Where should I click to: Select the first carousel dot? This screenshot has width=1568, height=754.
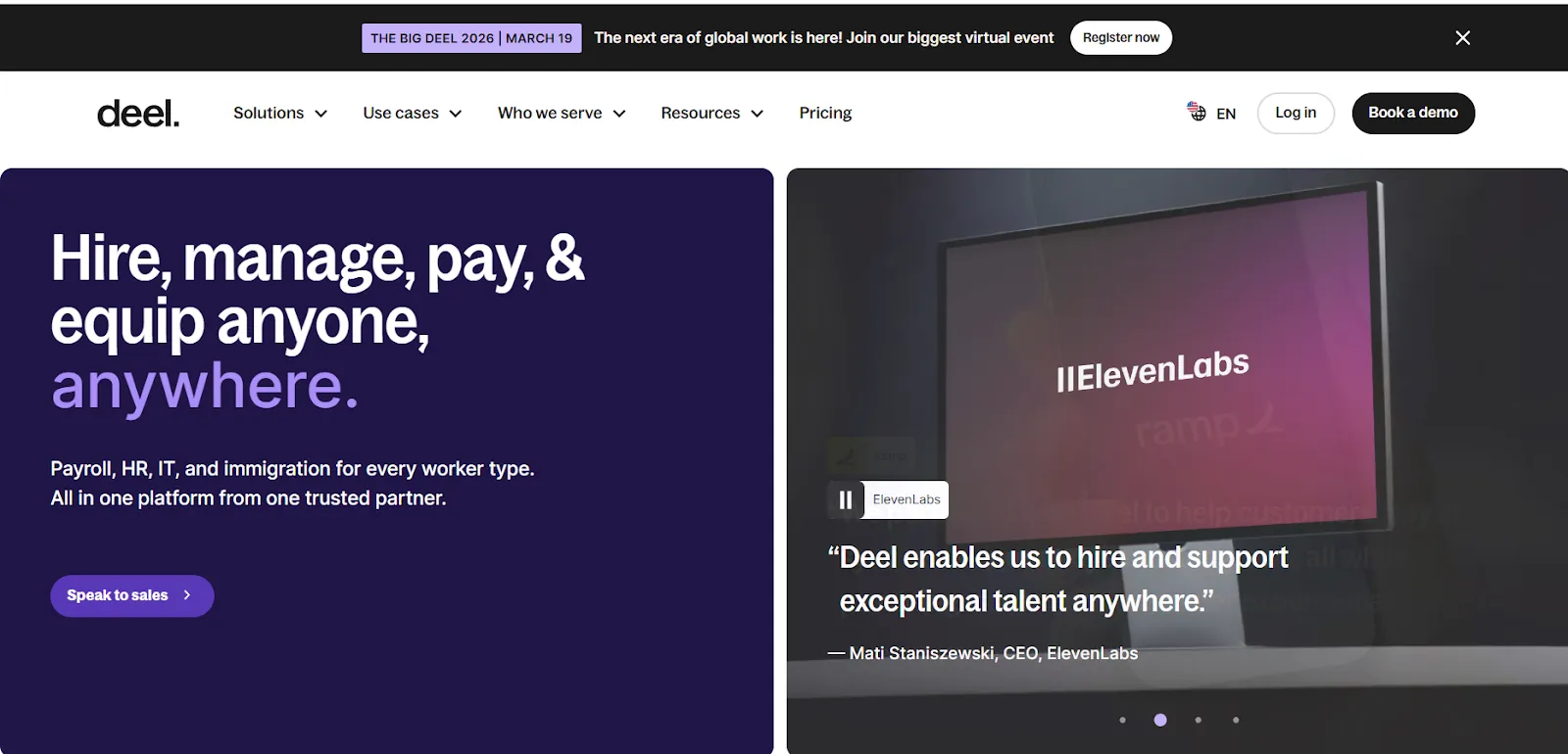[x=1122, y=720]
